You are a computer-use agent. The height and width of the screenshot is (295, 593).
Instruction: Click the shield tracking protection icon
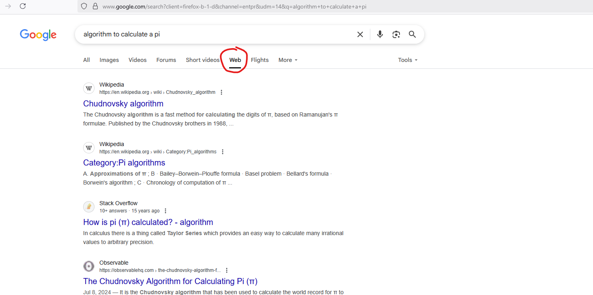(x=84, y=6)
